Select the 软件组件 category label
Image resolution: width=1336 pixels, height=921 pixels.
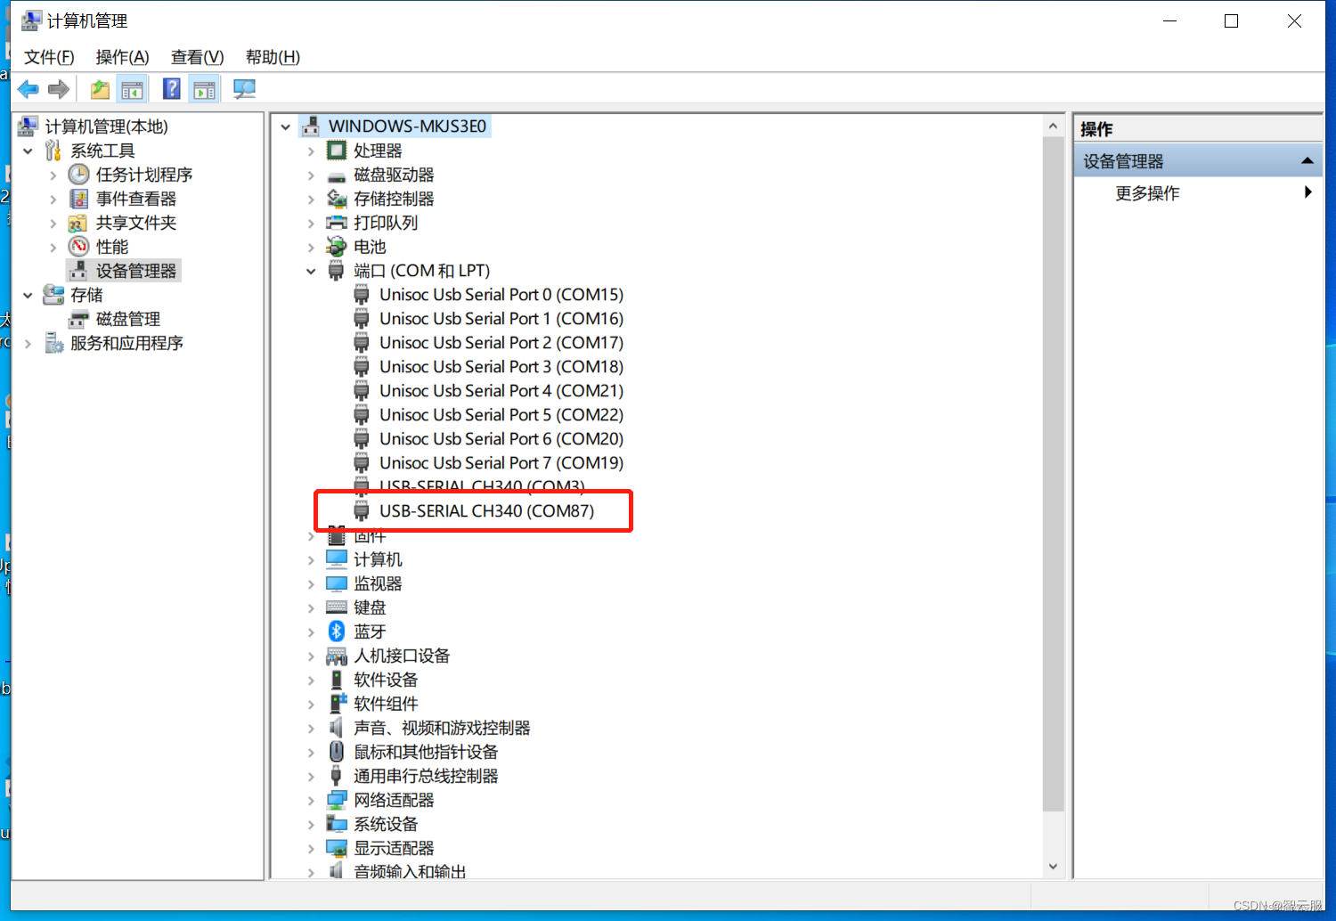[386, 704]
